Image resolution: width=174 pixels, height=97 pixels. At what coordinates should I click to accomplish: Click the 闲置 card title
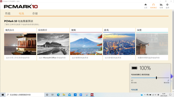(x=139, y=30)
